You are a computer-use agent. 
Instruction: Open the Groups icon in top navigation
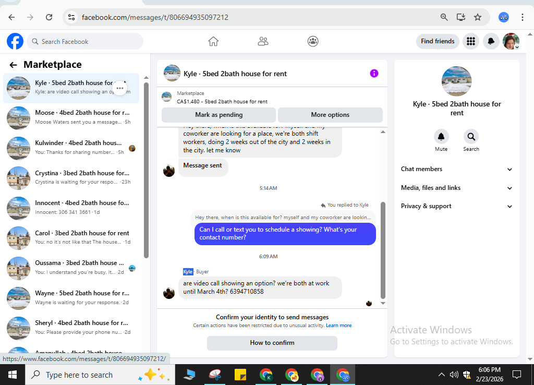coord(313,41)
